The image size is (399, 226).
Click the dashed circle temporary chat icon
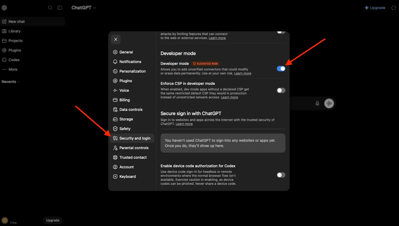(x=394, y=8)
